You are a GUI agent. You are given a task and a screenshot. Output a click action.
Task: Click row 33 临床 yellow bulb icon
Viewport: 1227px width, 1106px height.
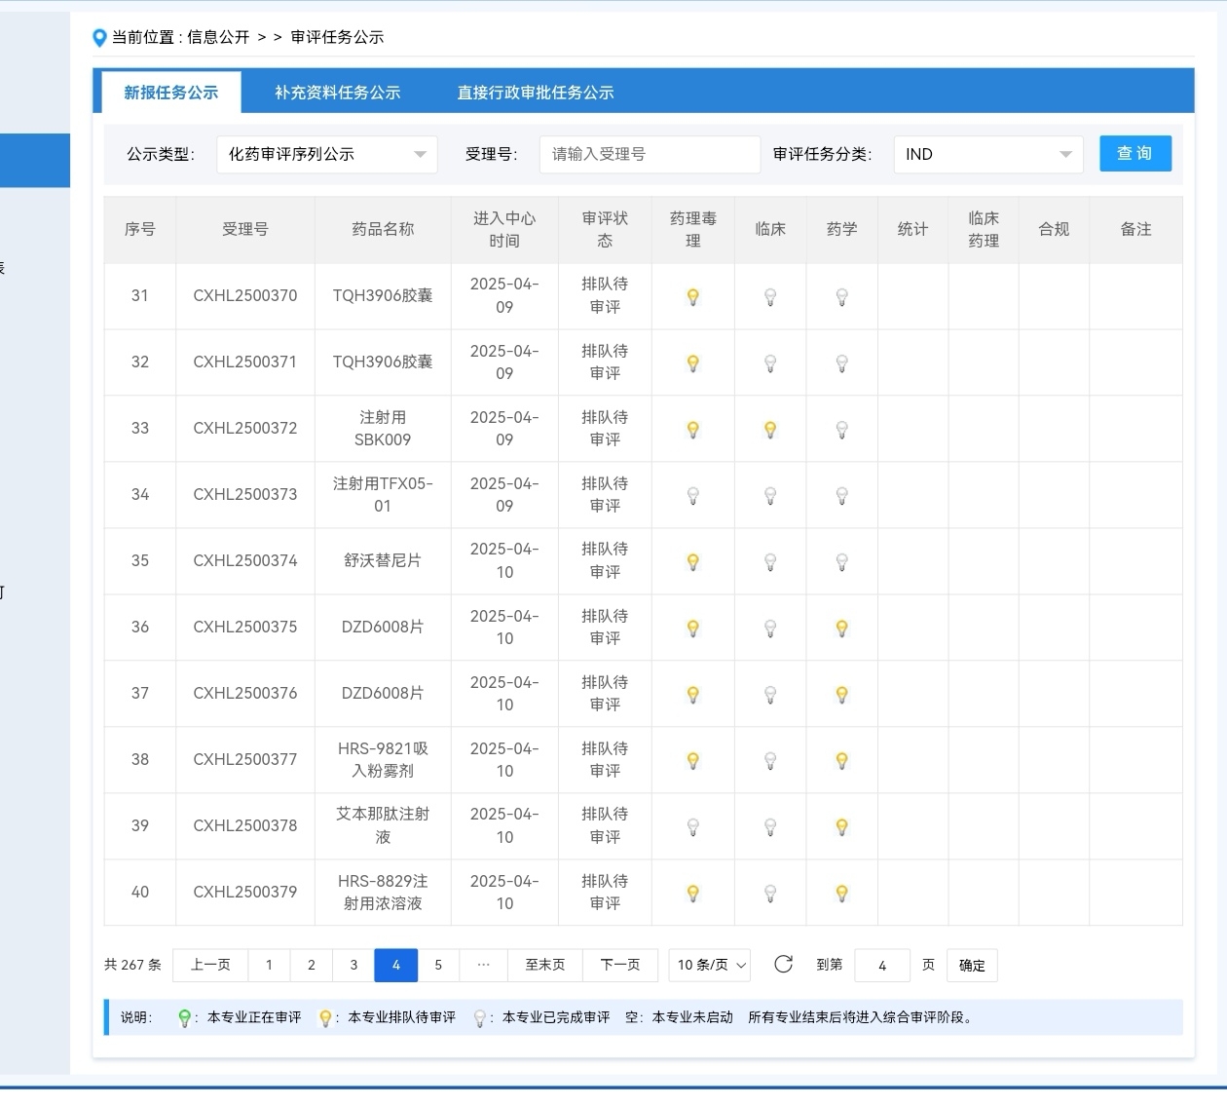coord(770,430)
